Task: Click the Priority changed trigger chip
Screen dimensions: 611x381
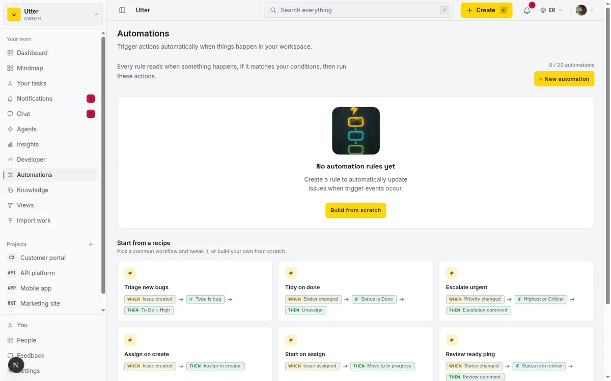Action: (x=475, y=299)
